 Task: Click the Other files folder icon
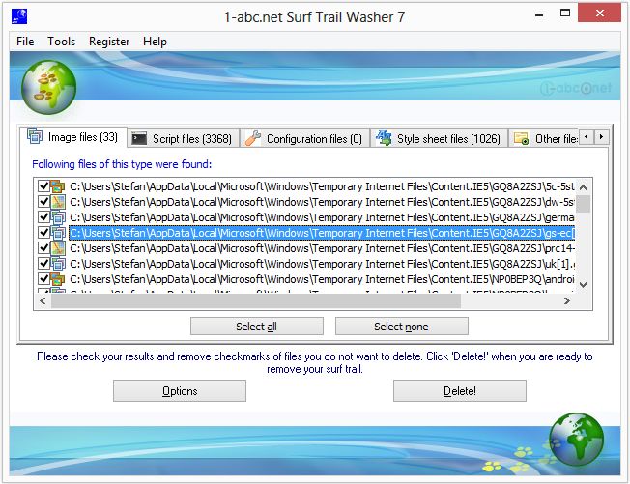[521, 138]
